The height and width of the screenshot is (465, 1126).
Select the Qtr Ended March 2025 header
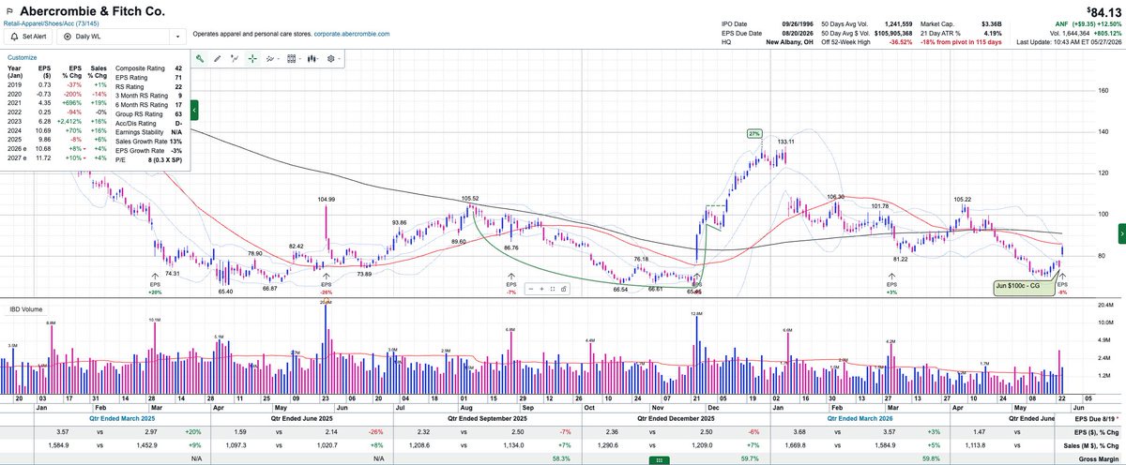pos(122,418)
